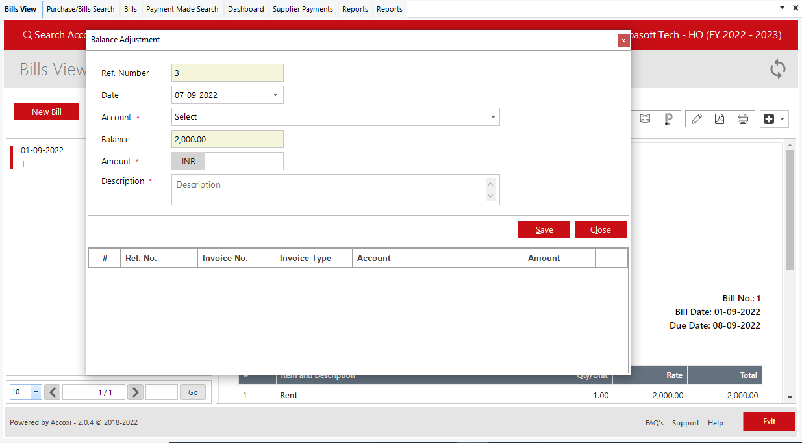Open the plus more-actions dropdown
Image resolution: width=802 pixels, height=443 pixels.
(775, 119)
